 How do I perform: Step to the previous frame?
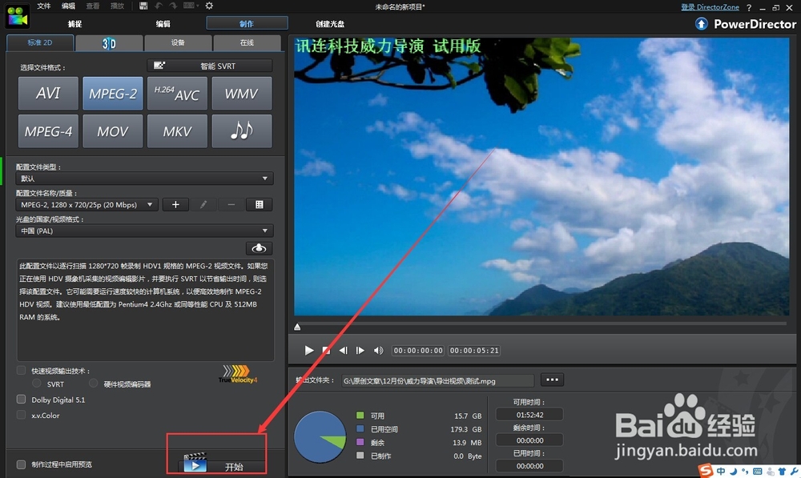(x=344, y=351)
